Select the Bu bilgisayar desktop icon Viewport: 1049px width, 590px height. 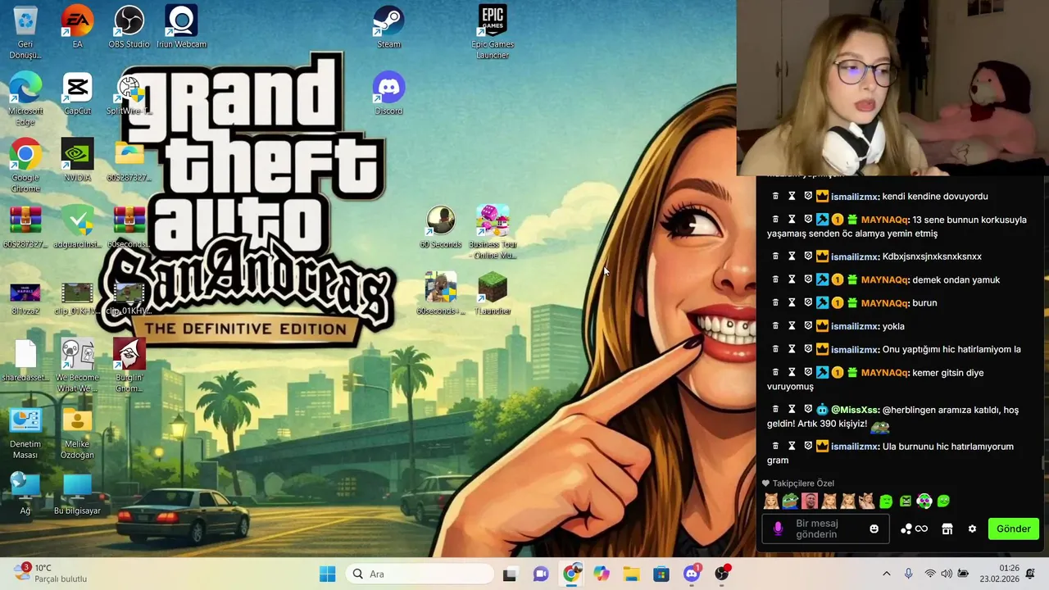pos(77,494)
